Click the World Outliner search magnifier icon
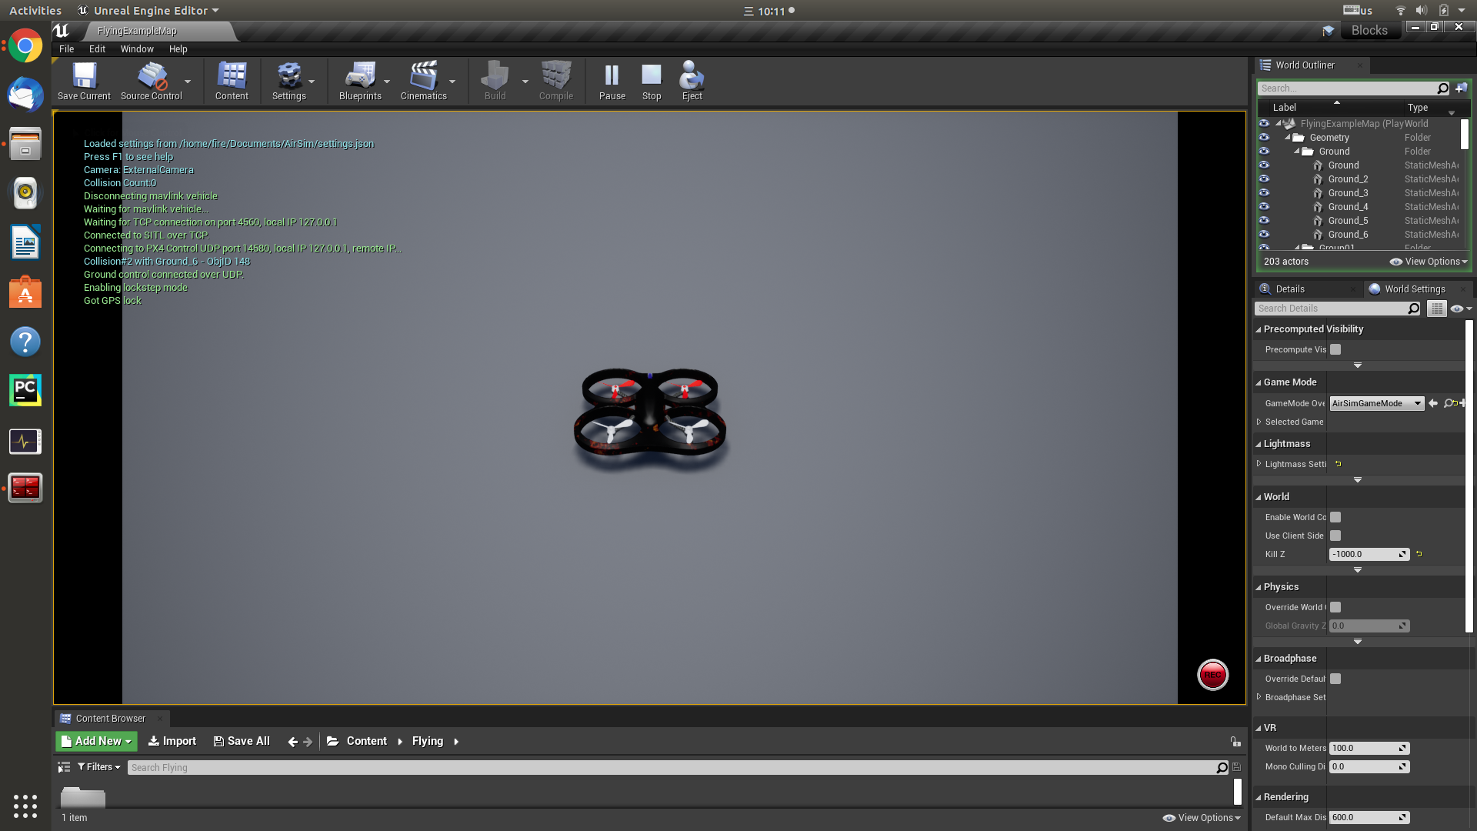 point(1442,88)
